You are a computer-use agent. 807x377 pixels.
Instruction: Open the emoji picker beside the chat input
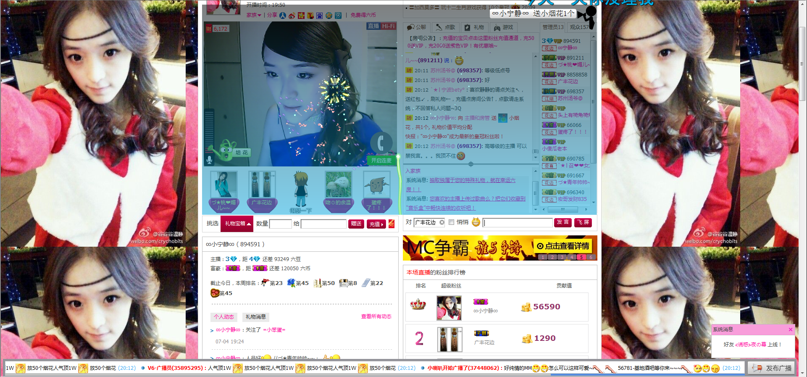point(476,222)
